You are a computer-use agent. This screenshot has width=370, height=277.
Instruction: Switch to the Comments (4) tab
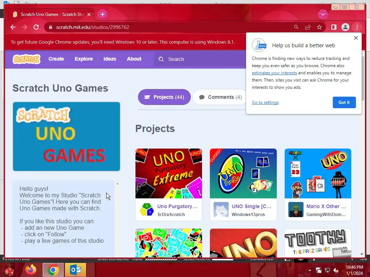220,97
